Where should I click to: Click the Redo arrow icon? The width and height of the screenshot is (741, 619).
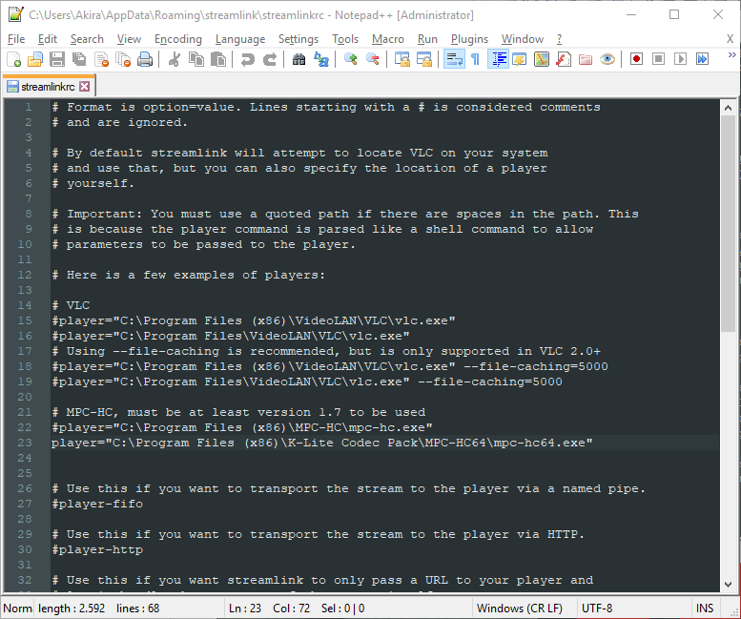pos(269,59)
